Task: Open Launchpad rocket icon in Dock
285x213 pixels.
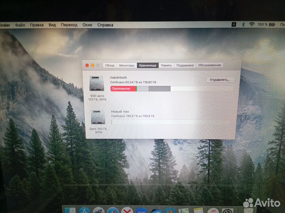Action: [x=99, y=210]
